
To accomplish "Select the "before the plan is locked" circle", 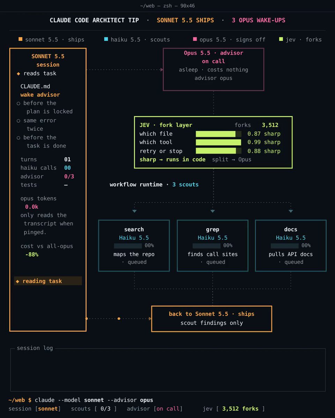I will pos(18,103).
